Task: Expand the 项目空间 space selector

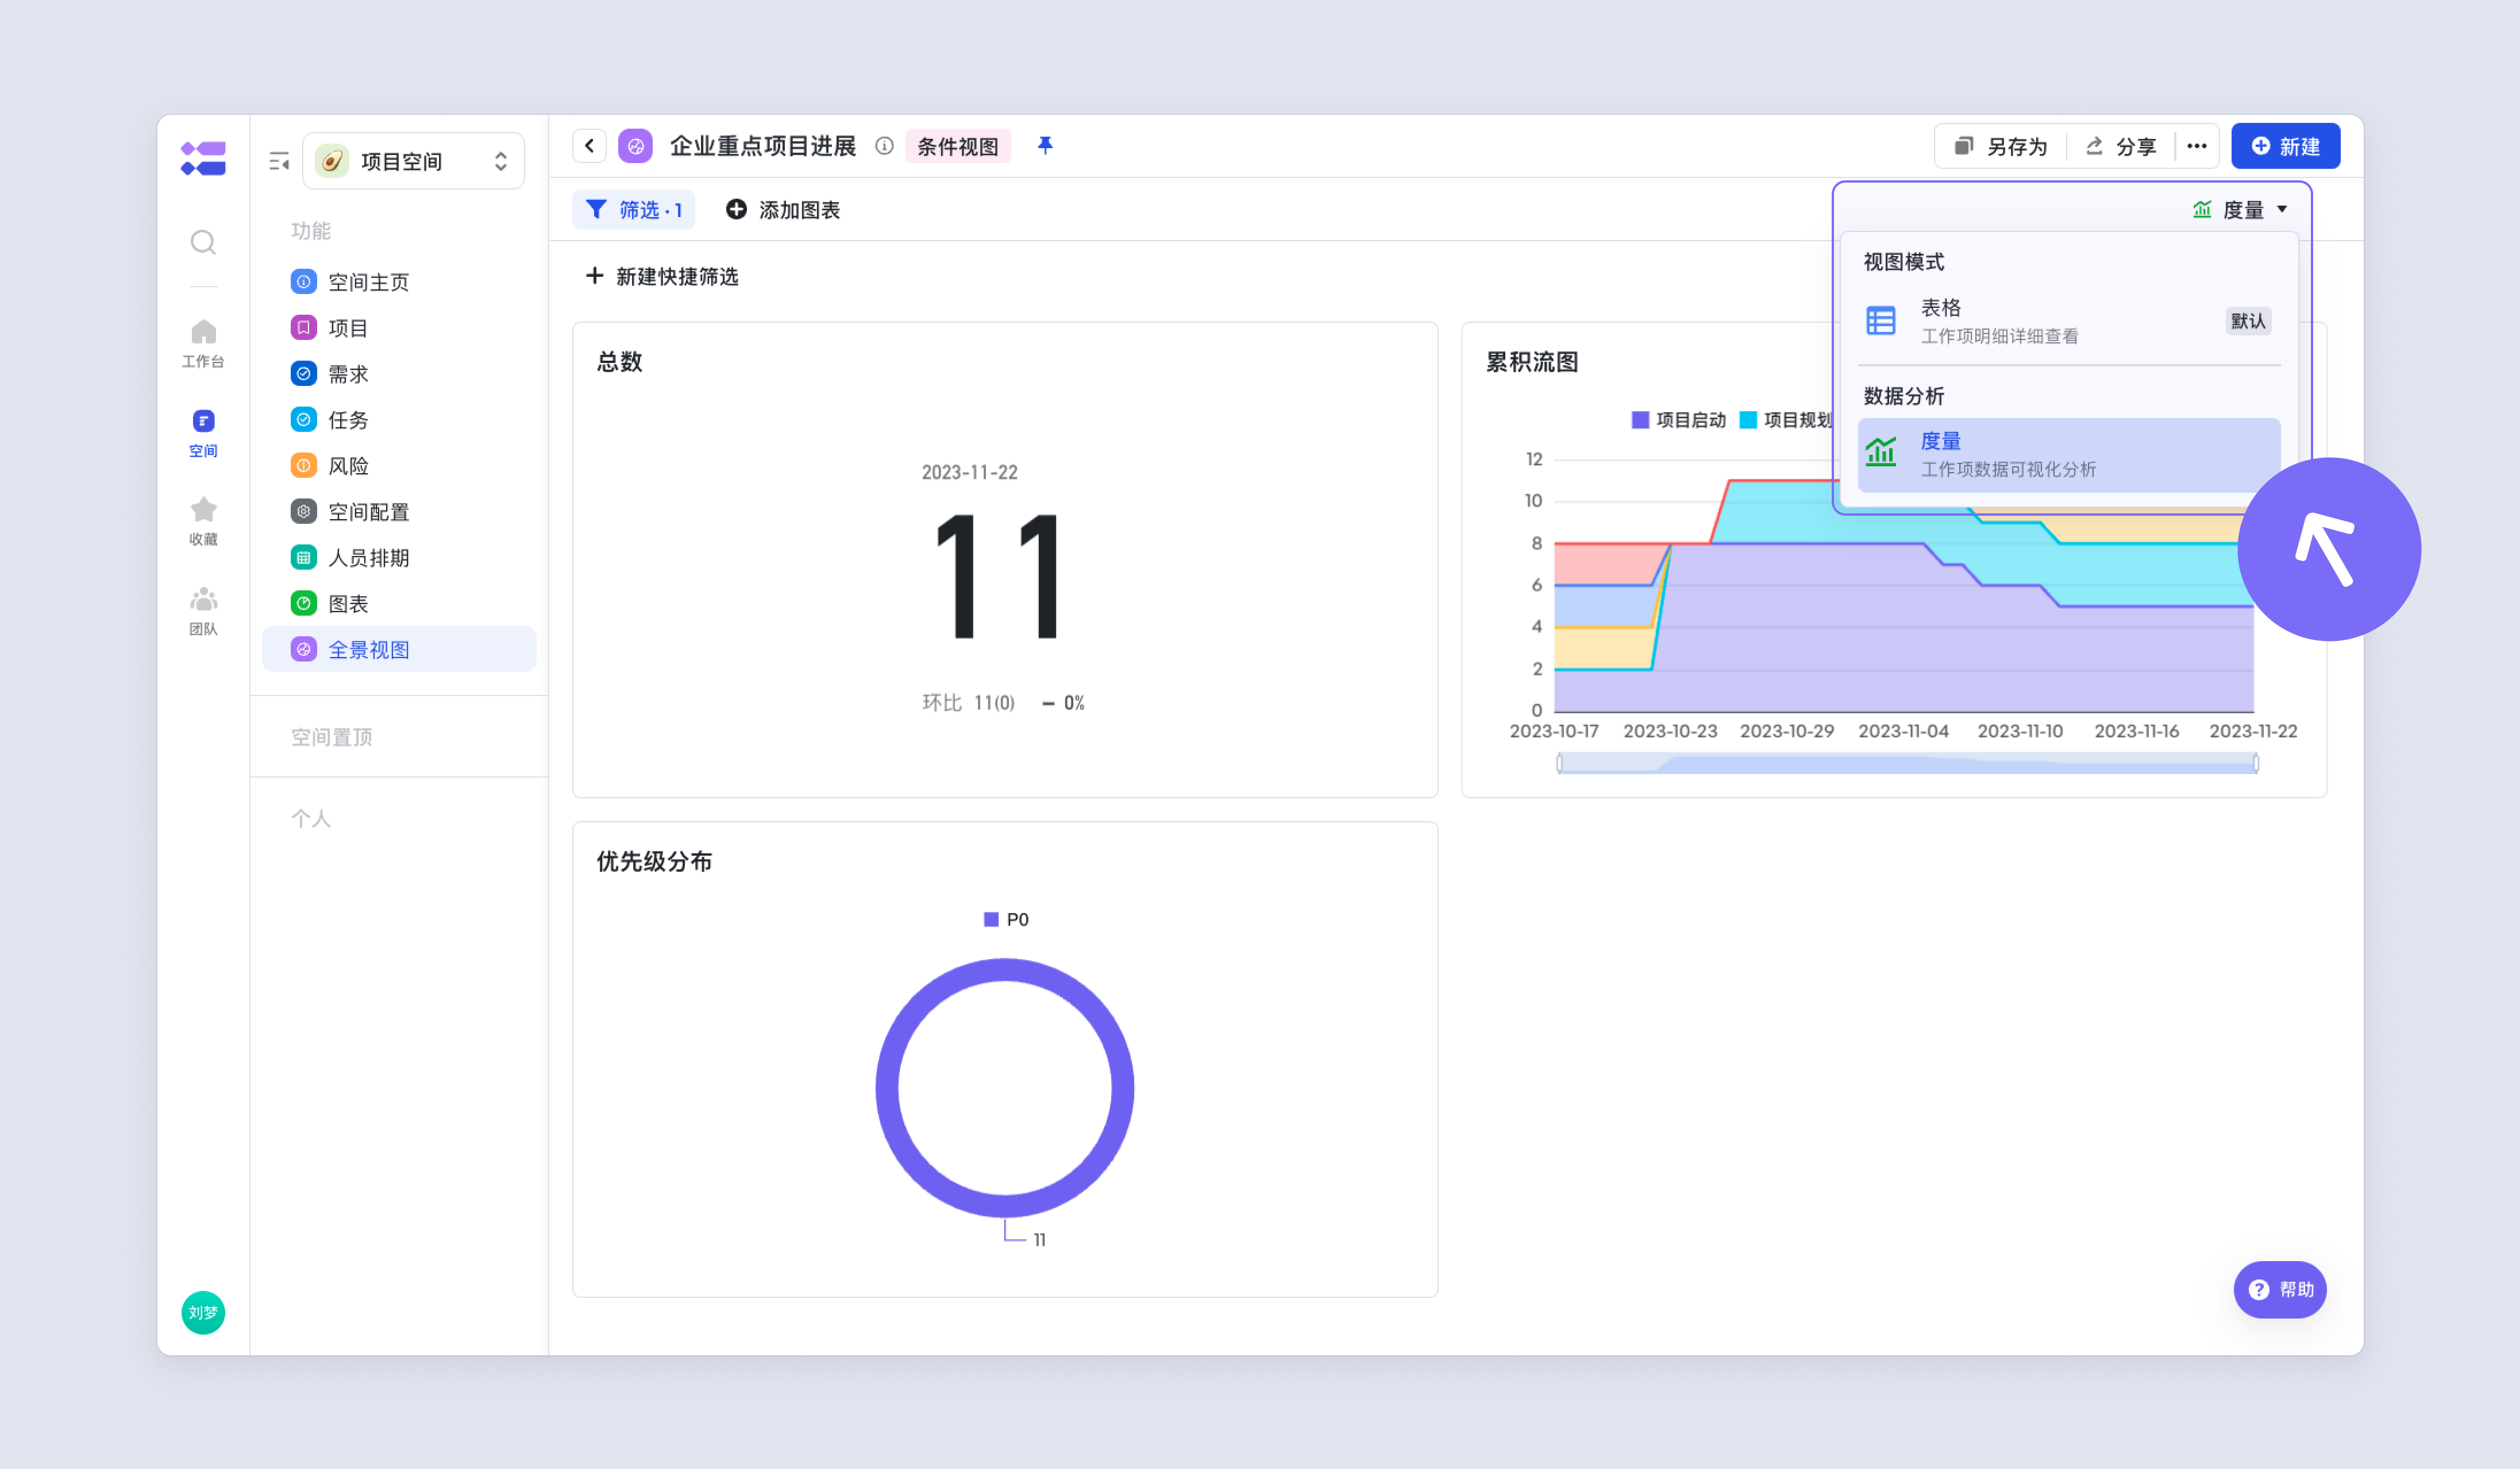Action: 413,161
